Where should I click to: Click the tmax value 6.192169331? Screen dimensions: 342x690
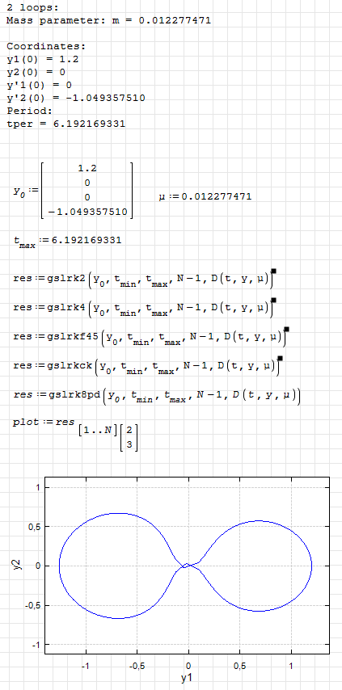click(x=68, y=241)
